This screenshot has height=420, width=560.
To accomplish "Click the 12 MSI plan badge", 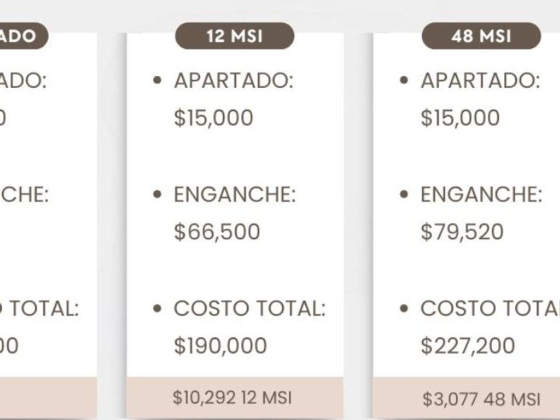I will pos(235,36).
